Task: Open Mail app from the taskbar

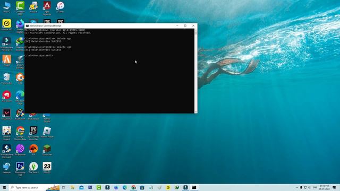Action: [x=81, y=187]
